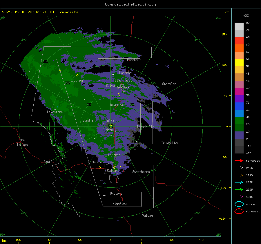Click the white 04DK arrow icon
This screenshot has height=244, width=261.
pos(239,168)
